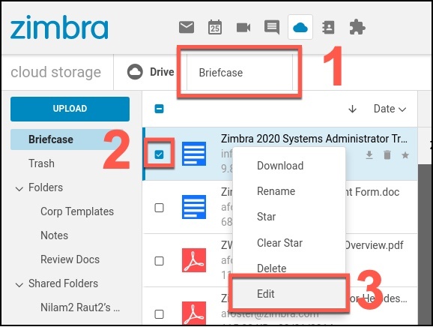Open the Calendar icon

coord(215,27)
